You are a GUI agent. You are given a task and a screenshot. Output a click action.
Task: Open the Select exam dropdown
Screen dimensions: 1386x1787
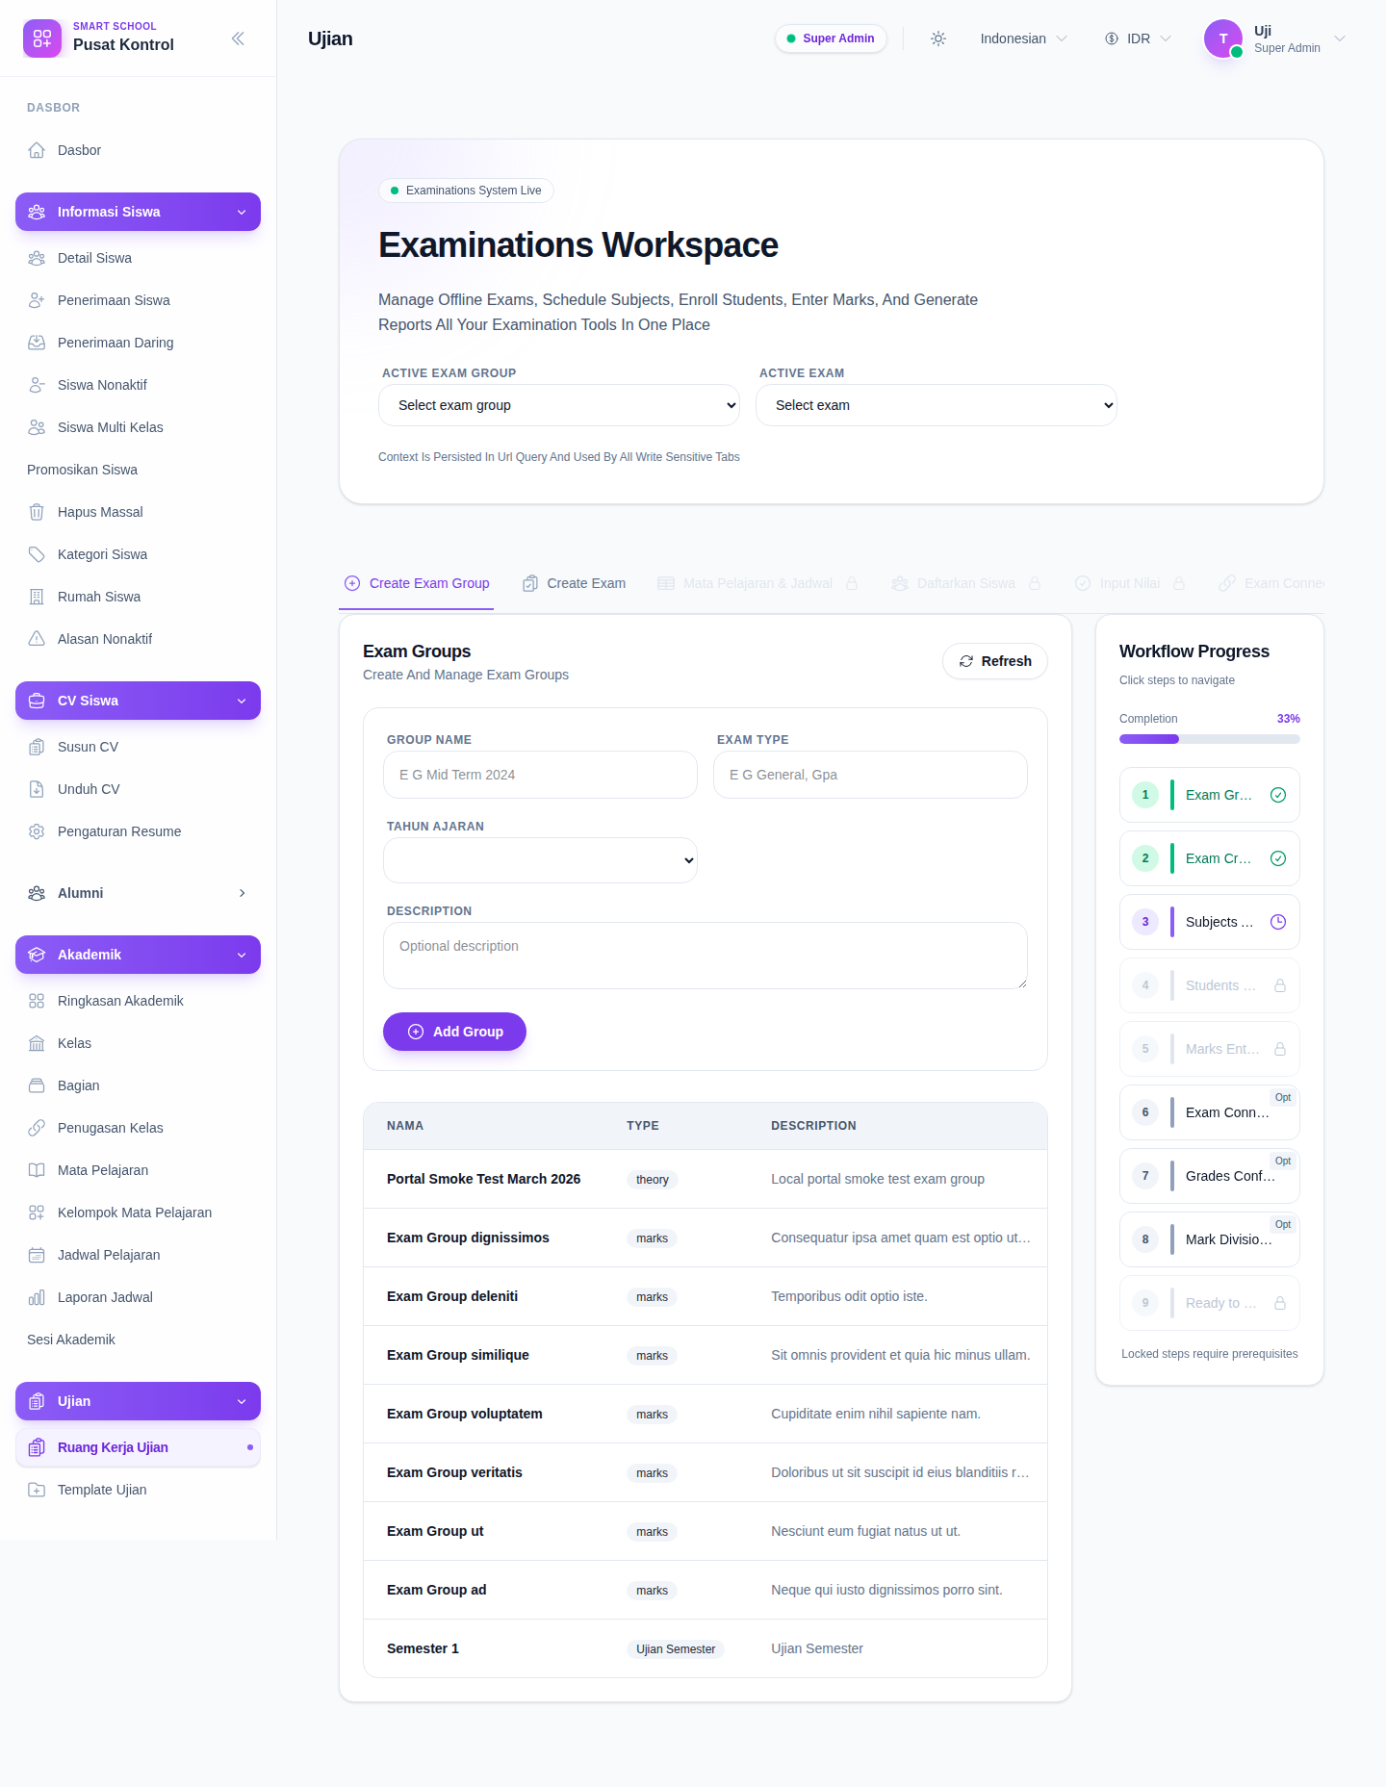(937, 405)
